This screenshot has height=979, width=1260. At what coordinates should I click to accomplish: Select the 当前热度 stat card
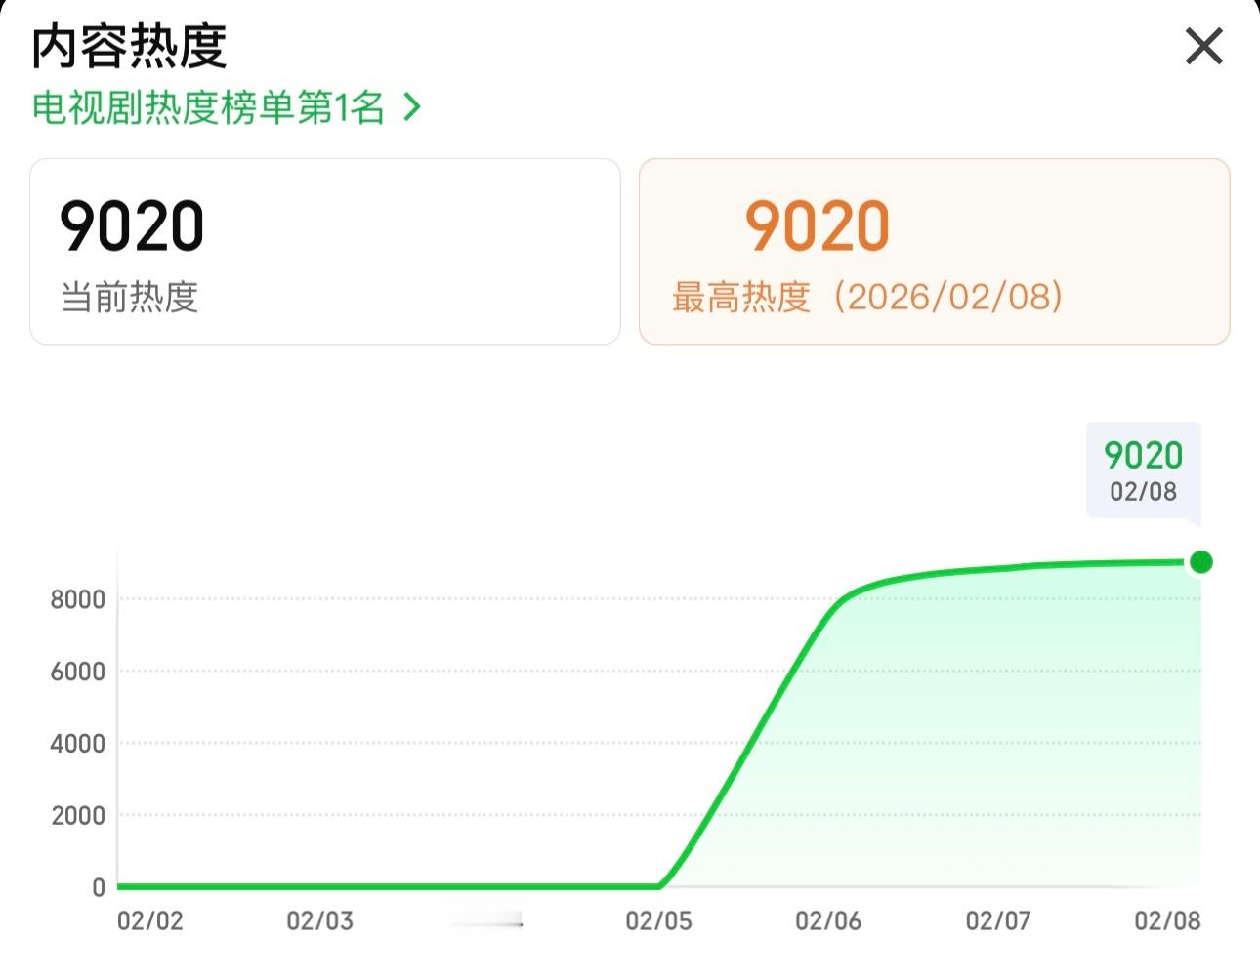326,250
